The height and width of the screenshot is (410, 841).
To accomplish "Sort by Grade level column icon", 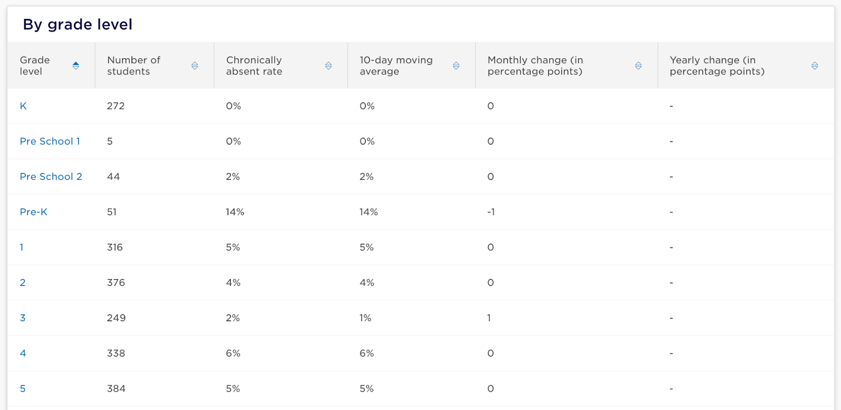I will (76, 66).
